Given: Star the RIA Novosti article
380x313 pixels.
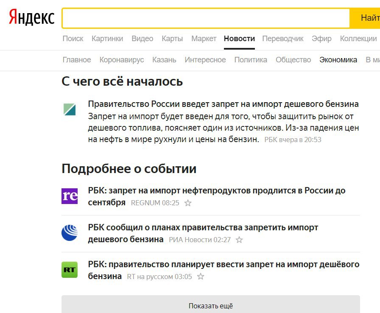Looking at the screenshot, I should click(x=239, y=240).
